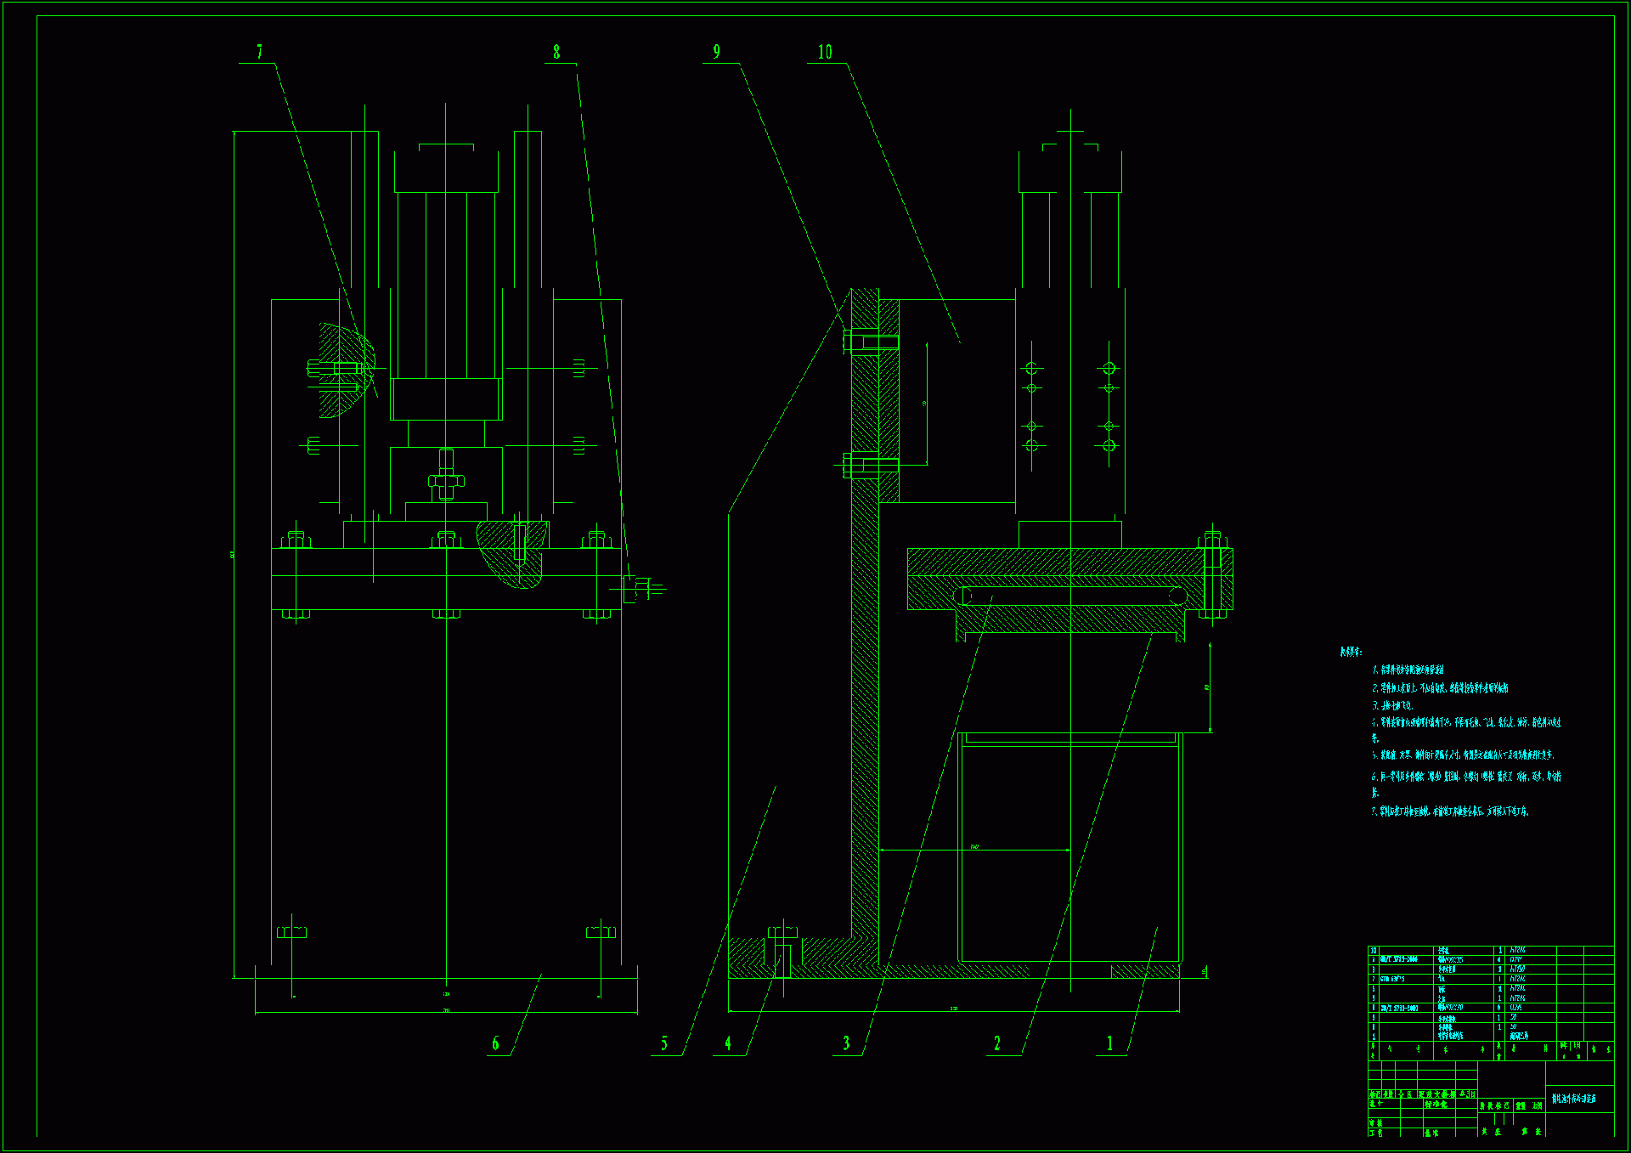Image resolution: width=1631 pixels, height=1153 pixels.
Task: Click callout number 2 at bottom
Action: (x=997, y=1043)
